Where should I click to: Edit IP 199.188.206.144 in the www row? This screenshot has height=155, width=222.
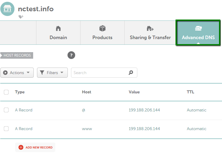[x=144, y=129]
